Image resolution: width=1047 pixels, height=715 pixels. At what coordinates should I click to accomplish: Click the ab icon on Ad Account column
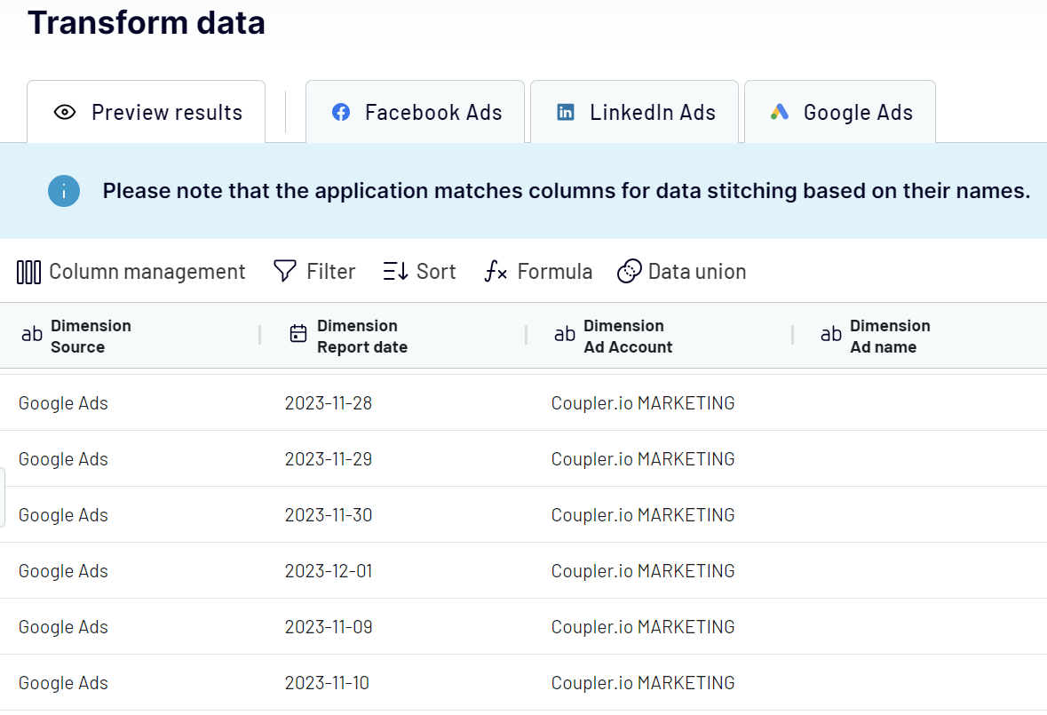(x=565, y=335)
